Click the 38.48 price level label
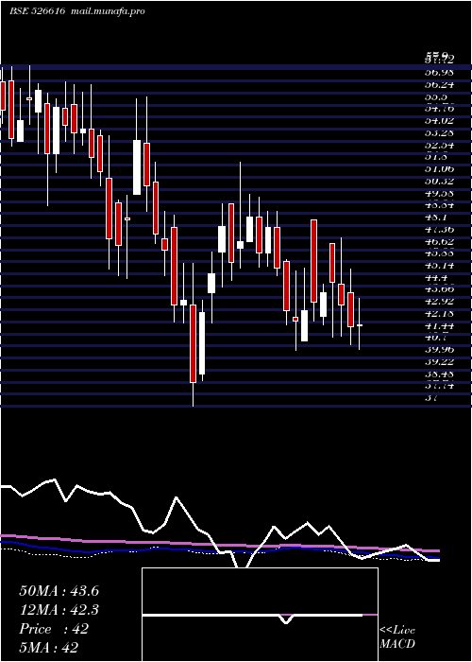 (x=439, y=375)
